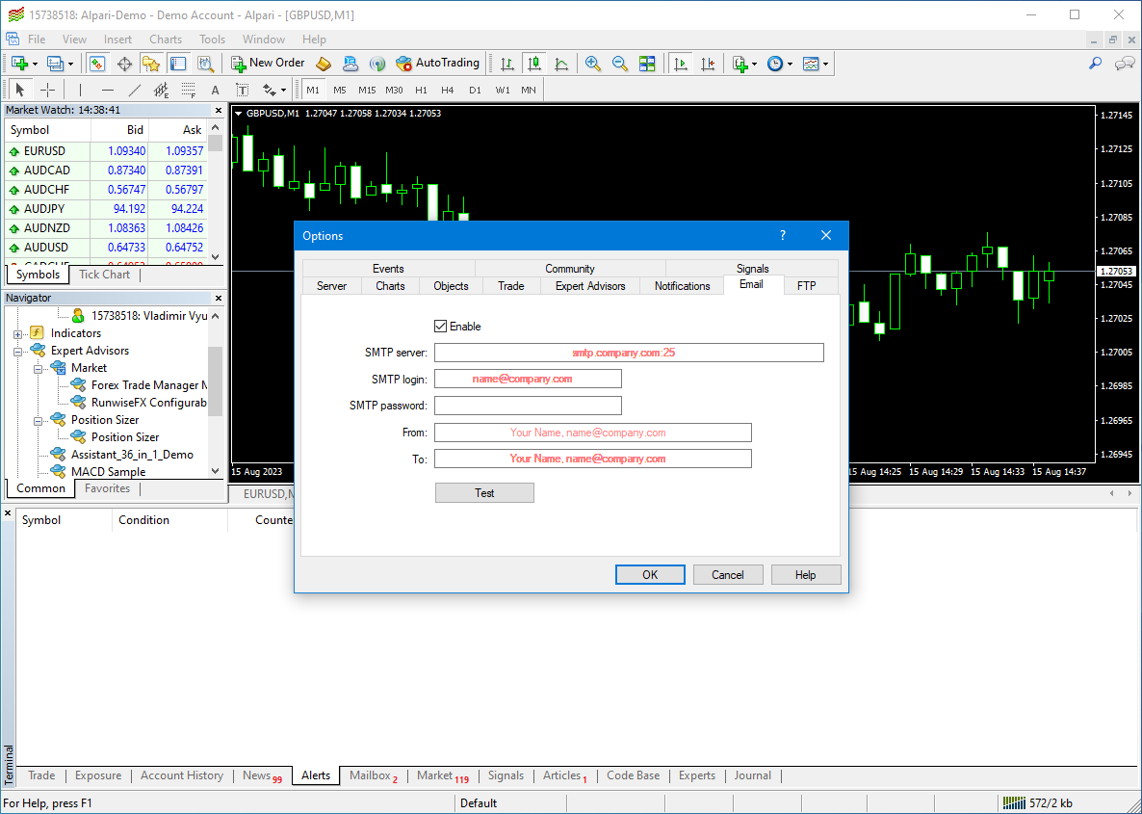
Task: Open the new chart dropdown arrow
Action: (36, 64)
